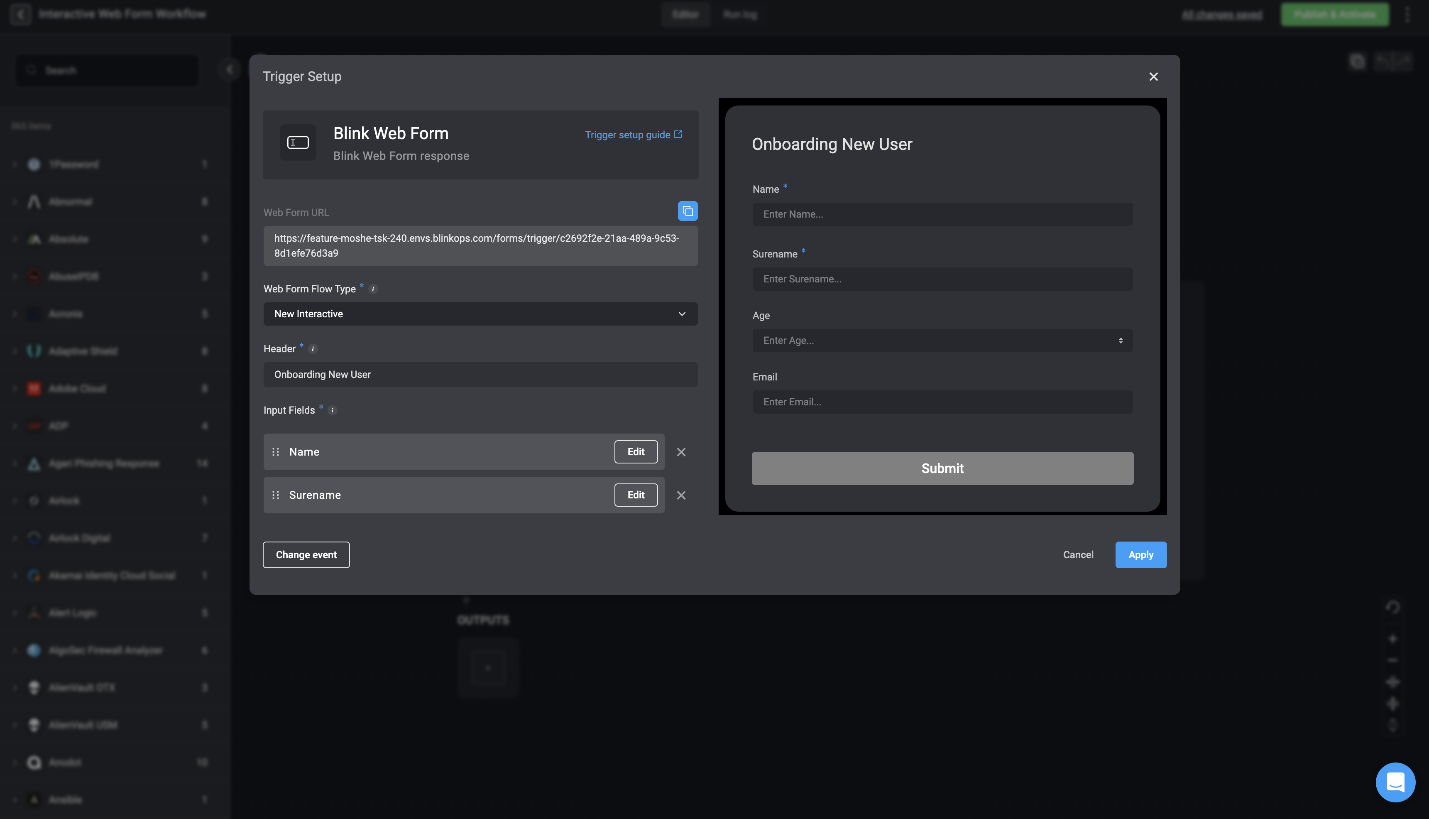The height and width of the screenshot is (819, 1429).
Task: Collapse the sidebar panel arrow
Action: pyautogui.click(x=230, y=69)
